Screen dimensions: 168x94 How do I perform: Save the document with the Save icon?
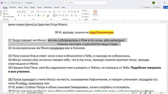[2, 3]
